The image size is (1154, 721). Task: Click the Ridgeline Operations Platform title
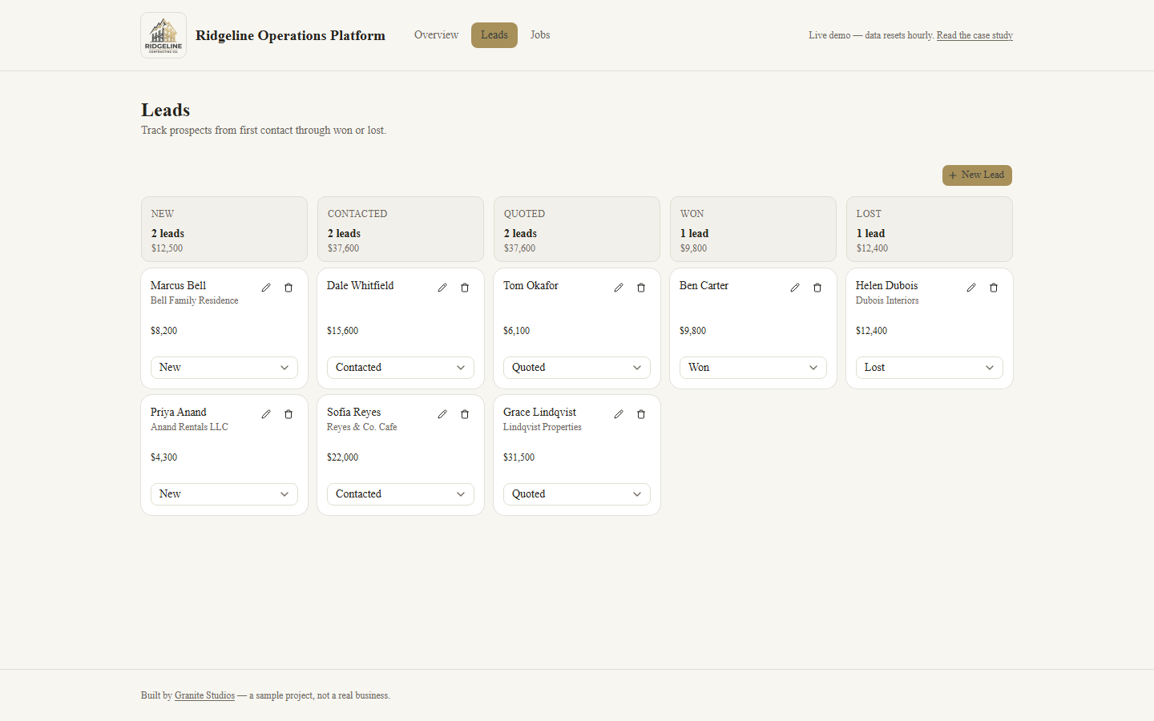(x=290, y=35)
